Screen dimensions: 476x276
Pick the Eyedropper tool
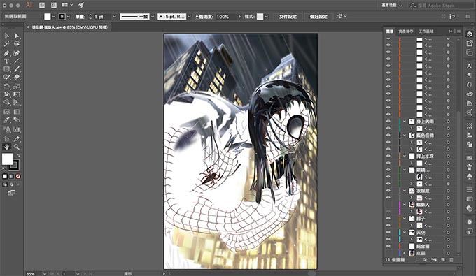point(6,120)
